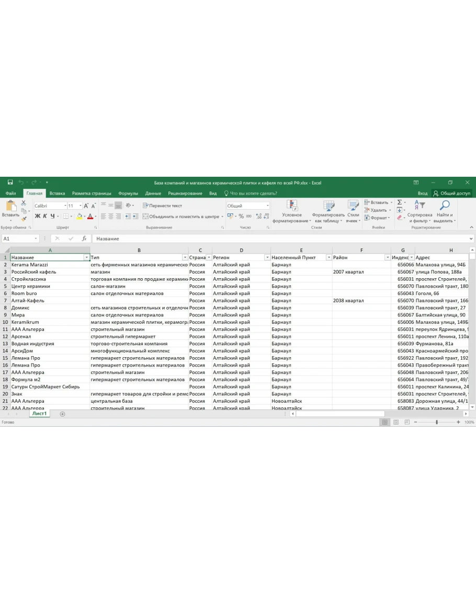Click the Cut scissors icon
Viewport: 476px width, 604px height.
(24, 202)
